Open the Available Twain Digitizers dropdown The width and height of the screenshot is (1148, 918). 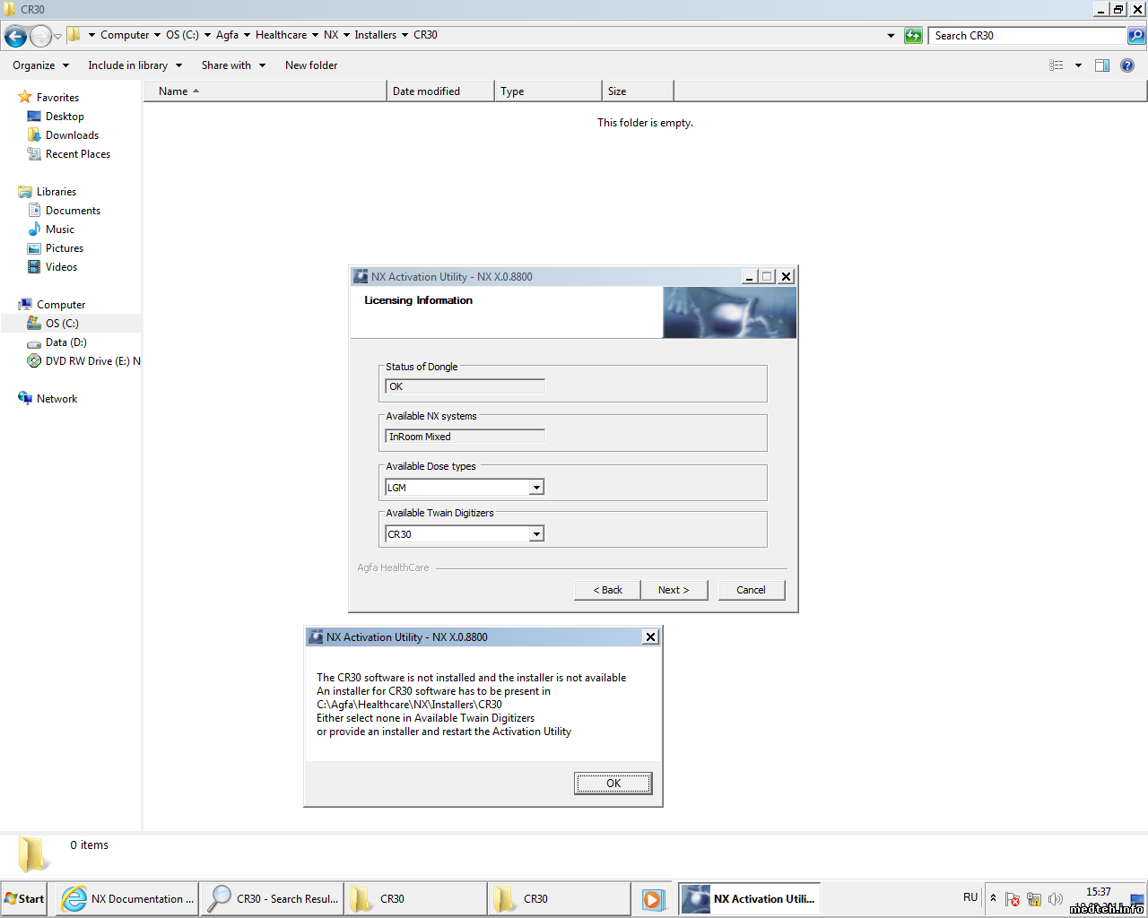pyautogui.click(x=536, y=534)
